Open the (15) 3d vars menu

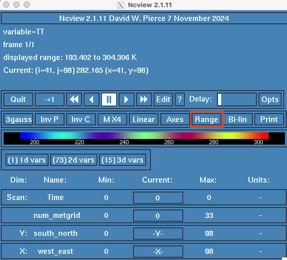tap(122, 160)
